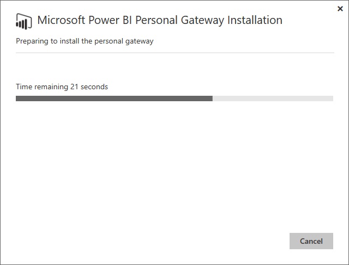Click the "Time remaining 21 seconds" label
This screenshot has width=349, height=265.
click(62, 87)
